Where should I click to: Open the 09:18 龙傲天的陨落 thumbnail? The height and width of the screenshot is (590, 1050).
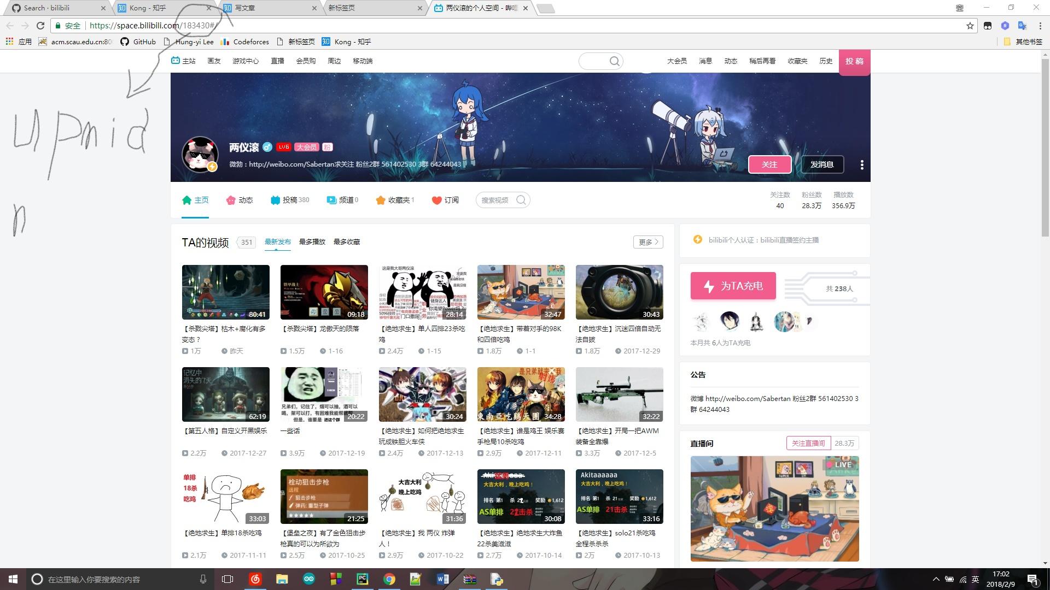coord(324,292)
